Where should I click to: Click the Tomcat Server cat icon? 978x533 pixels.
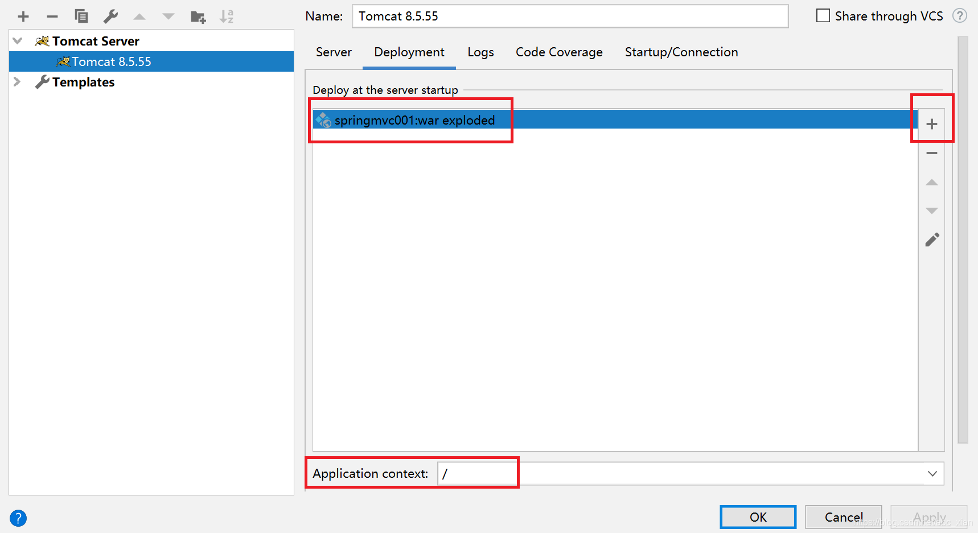(x=42, y=41)
